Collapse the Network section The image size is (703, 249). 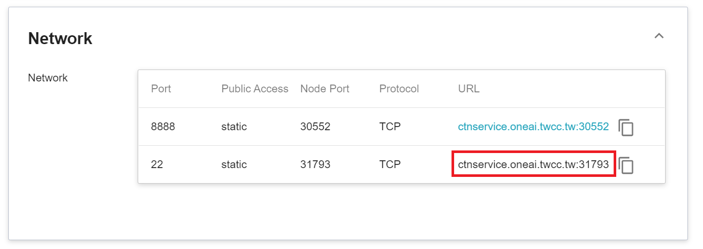point(659,36)
